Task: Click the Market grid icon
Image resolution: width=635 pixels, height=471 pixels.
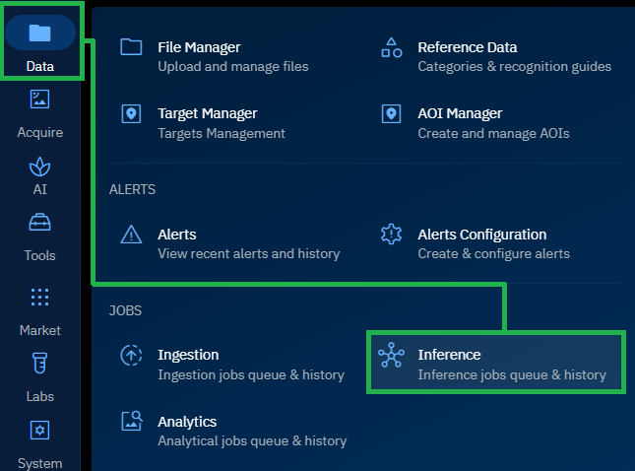Action: pos(40,297)
